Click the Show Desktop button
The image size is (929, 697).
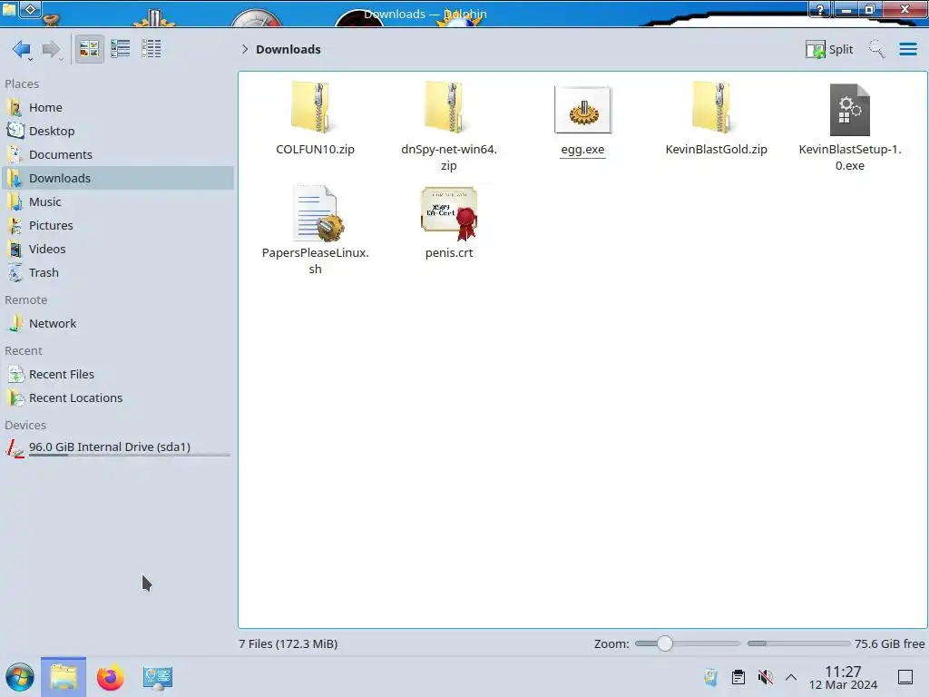click(905, 677)
